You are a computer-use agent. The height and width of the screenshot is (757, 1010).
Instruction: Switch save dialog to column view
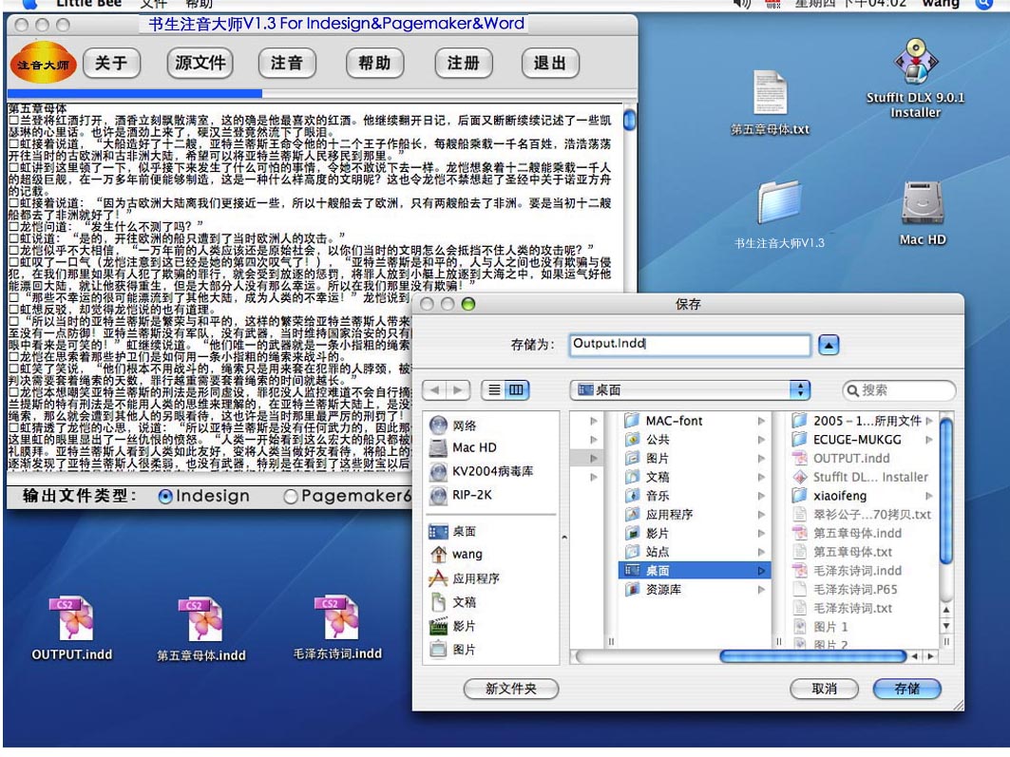[516, 390]
